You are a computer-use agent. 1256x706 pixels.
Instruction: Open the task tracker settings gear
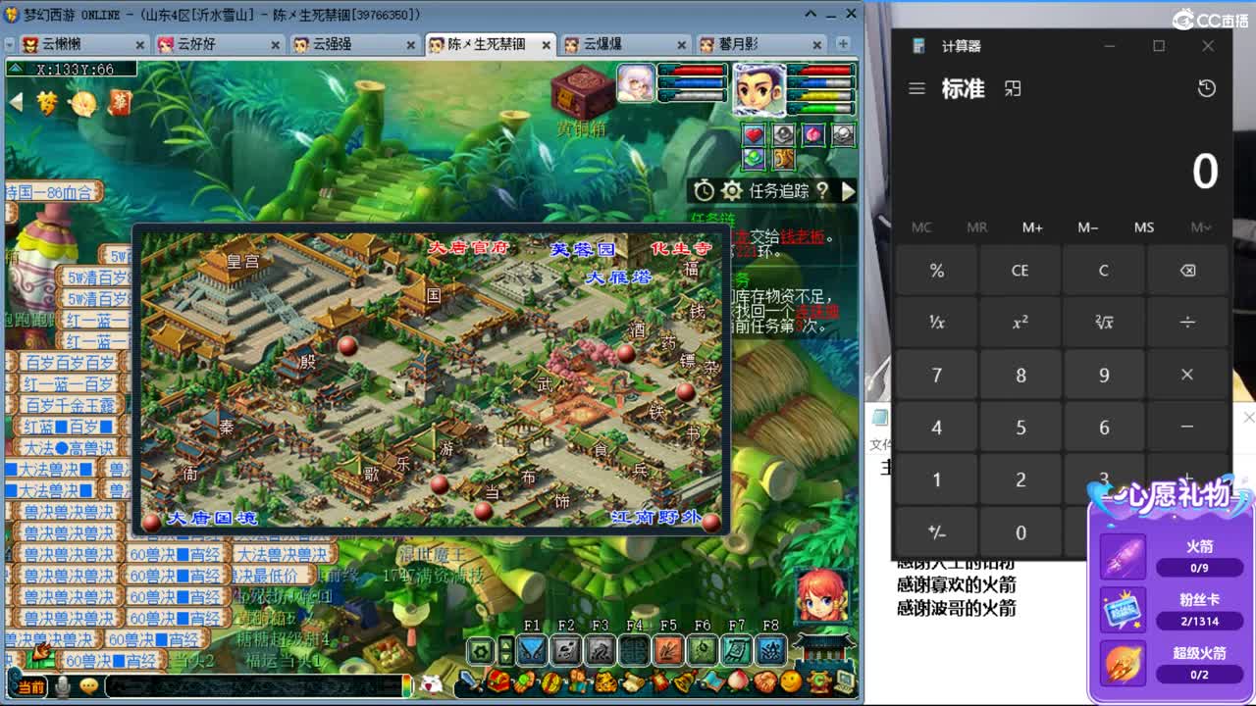(x=731, y=190)
